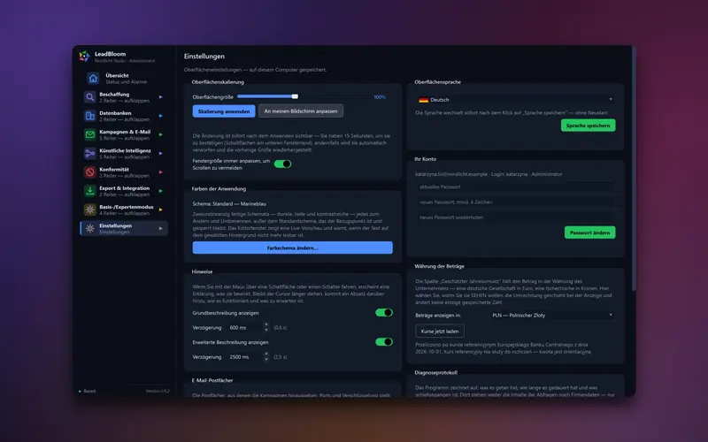
Task: Click the Version text in sidebar footer
Action: 158,391
